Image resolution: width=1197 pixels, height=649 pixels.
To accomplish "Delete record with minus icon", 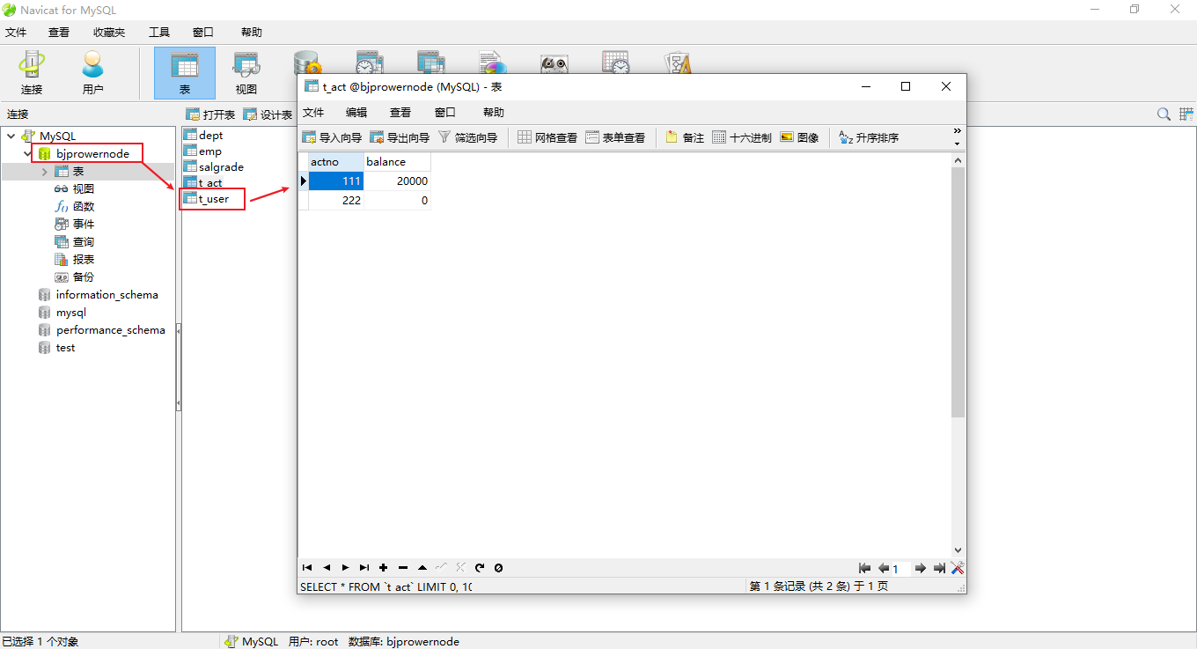I will tap(403, 568).
